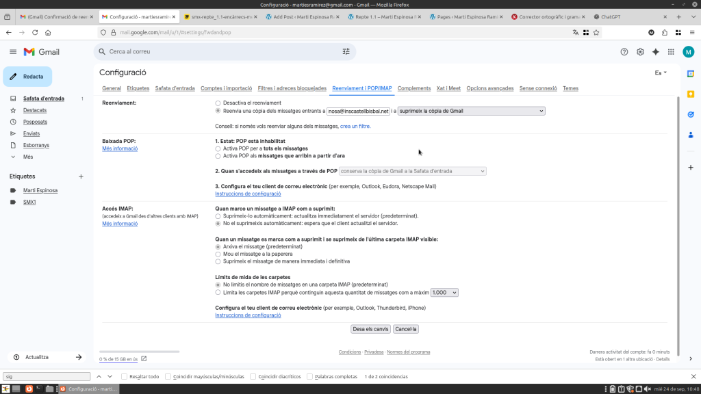Toggle the main menu hamburger icon
Viewport: 701px width, 394px height.
pos(13,51)
